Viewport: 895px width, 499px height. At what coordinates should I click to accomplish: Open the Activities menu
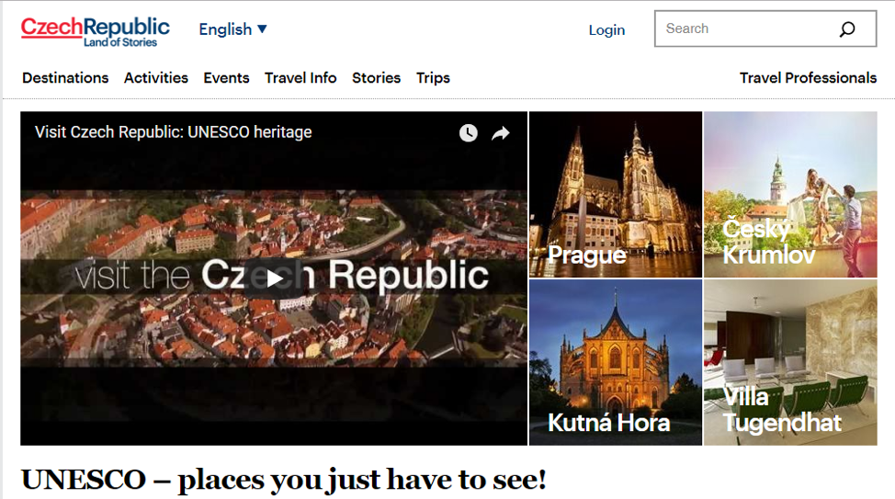[156, 77]
